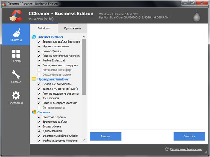Image resolution: width=210 pixels, height=157 pixels.
Task: Uncheck Дампы памяти
Action: tap(39, 131)
